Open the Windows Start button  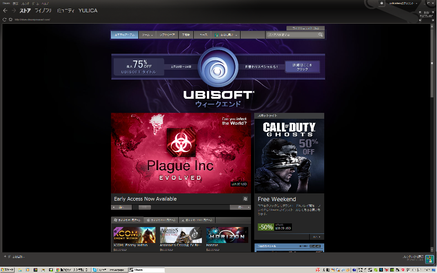click(x=8, y=270)
